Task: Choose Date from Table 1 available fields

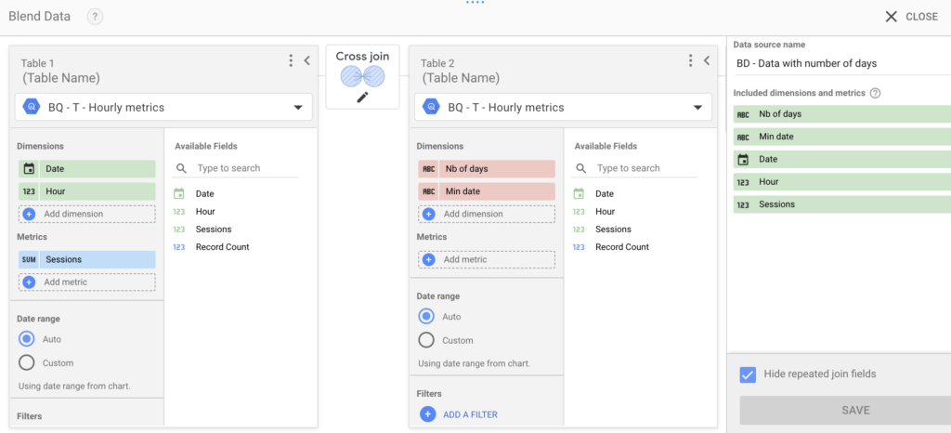Action: tap(204, 194)
